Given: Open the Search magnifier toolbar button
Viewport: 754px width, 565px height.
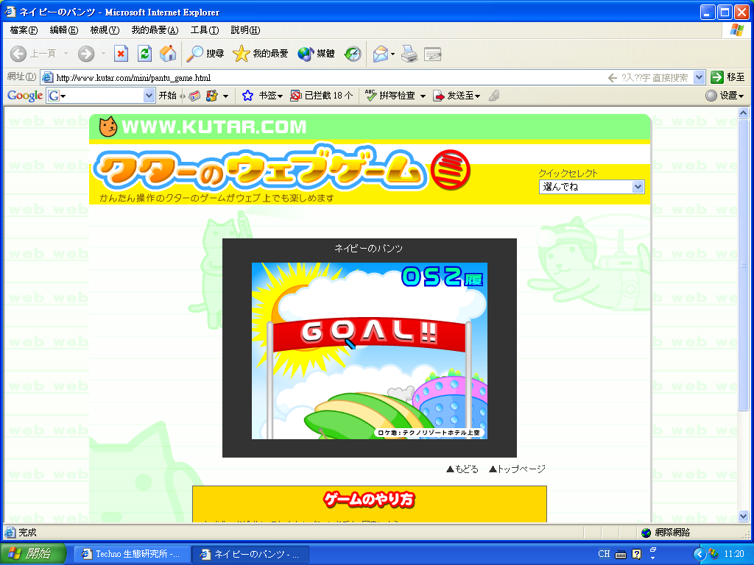Looking at the screenshot, I should (205, 53).
